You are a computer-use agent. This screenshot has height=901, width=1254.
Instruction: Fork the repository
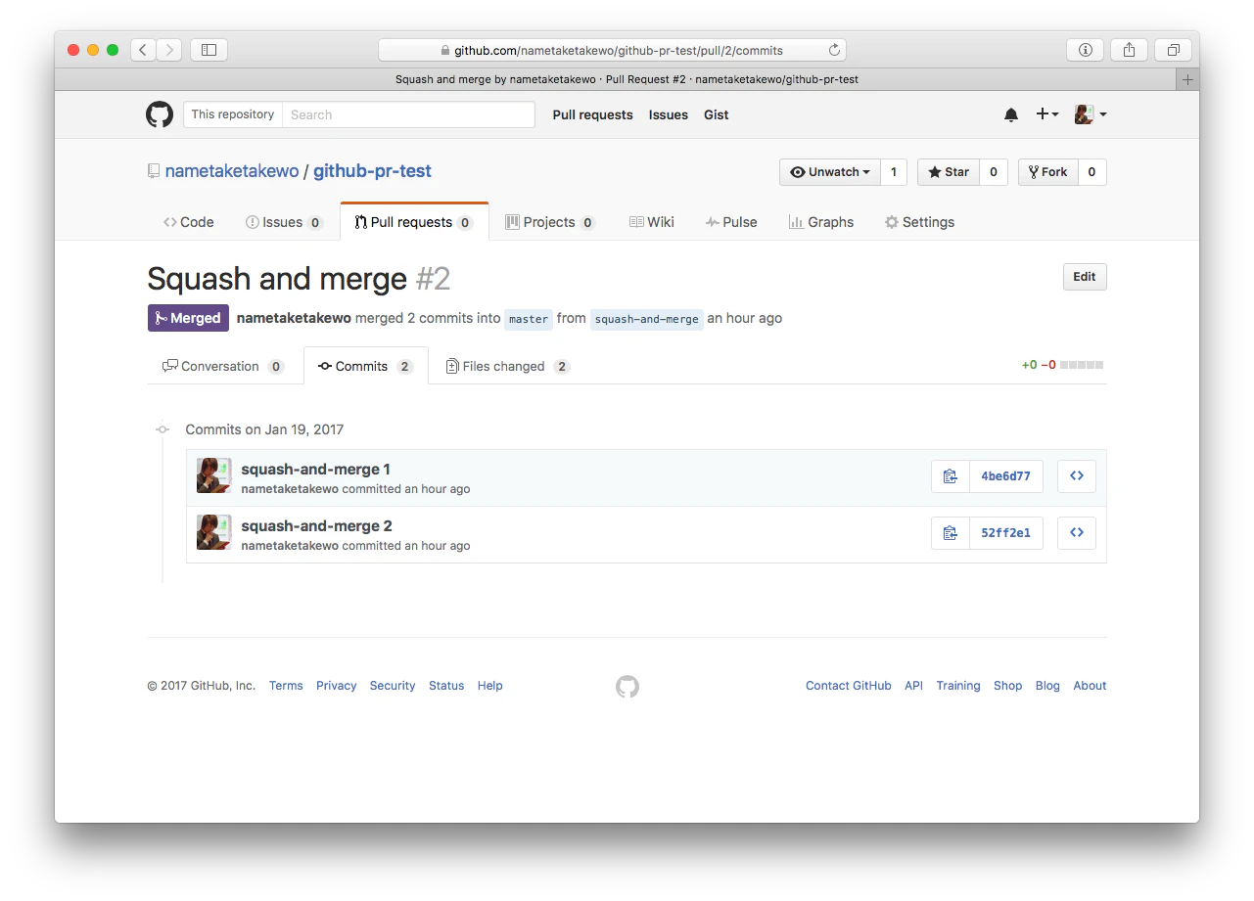click(1047, 172)
